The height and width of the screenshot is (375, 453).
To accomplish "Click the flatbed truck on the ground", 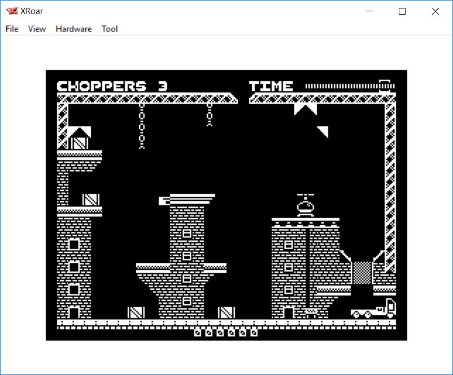I will tap(373, 309).
